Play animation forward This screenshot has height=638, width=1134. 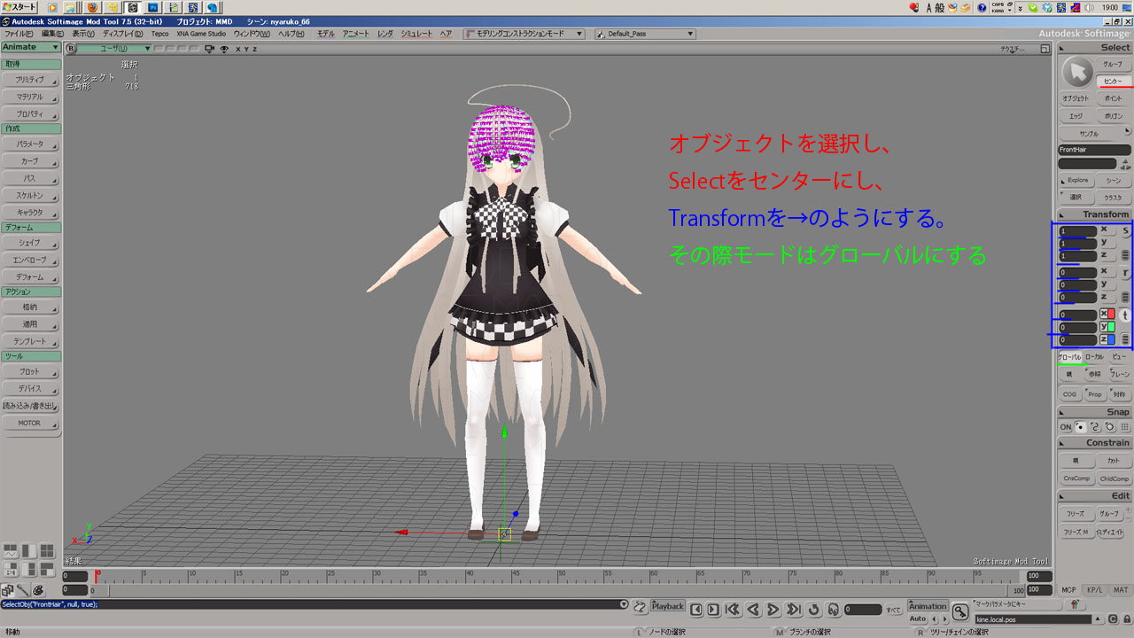773,609
